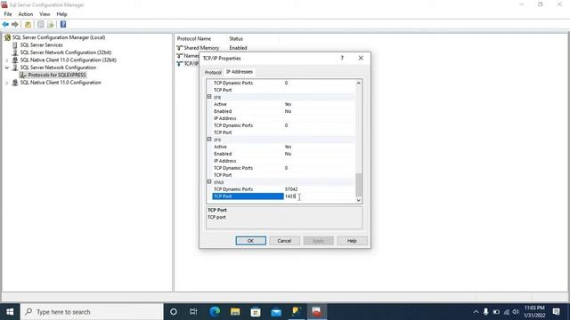Select the SQL Server Network Configuration (32bit) icon

pyautogui.click(x=15, y=52)
